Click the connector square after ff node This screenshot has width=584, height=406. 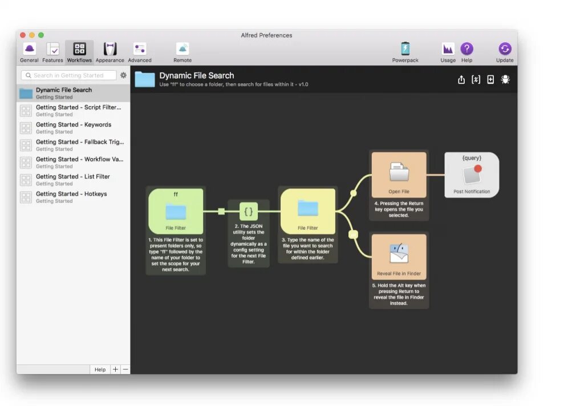tap(221, 212)
